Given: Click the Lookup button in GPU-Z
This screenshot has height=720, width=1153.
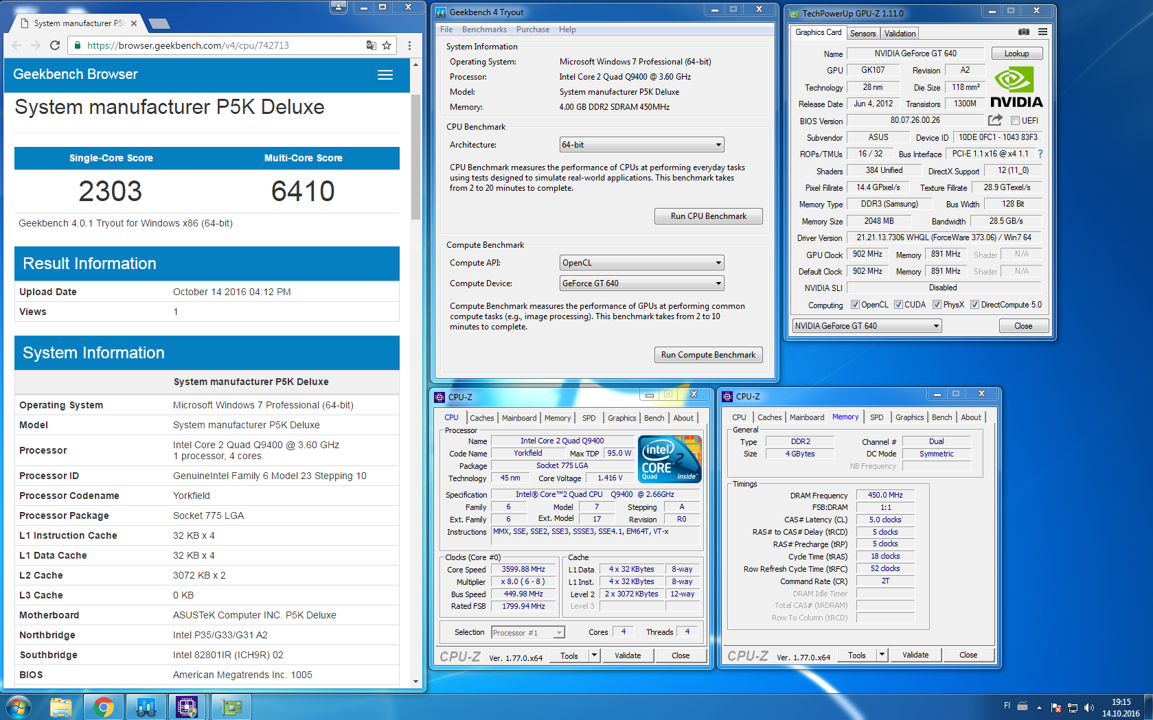Looking at the screenshot, I should pos(1016,54).
